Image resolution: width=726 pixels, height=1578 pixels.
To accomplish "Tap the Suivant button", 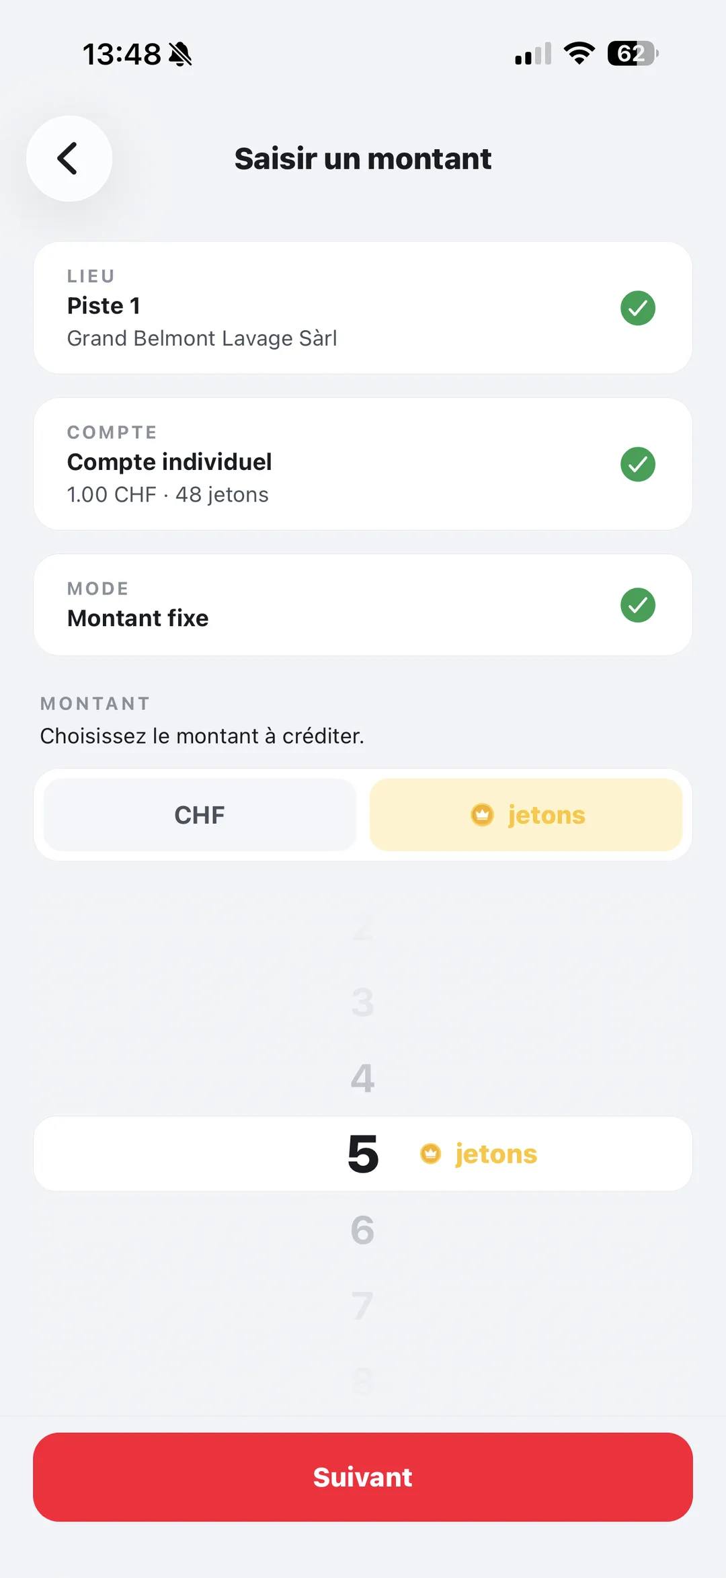I will (363, 1477).
